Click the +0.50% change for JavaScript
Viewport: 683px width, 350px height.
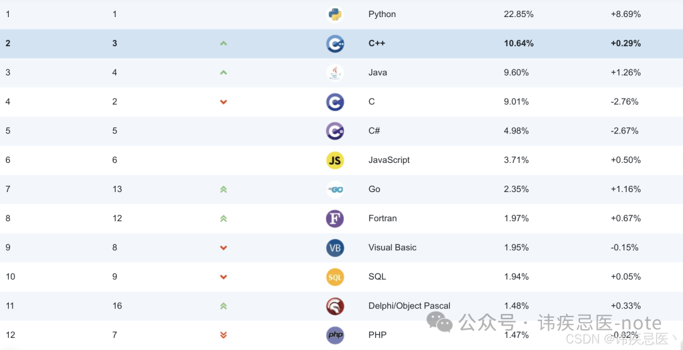[625, 160]
